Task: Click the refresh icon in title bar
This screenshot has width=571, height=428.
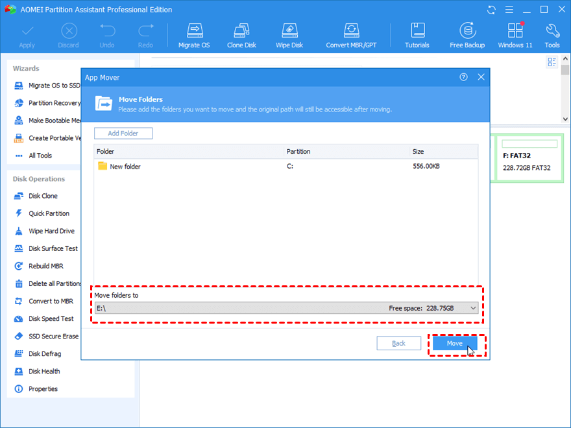Action: 491,10
